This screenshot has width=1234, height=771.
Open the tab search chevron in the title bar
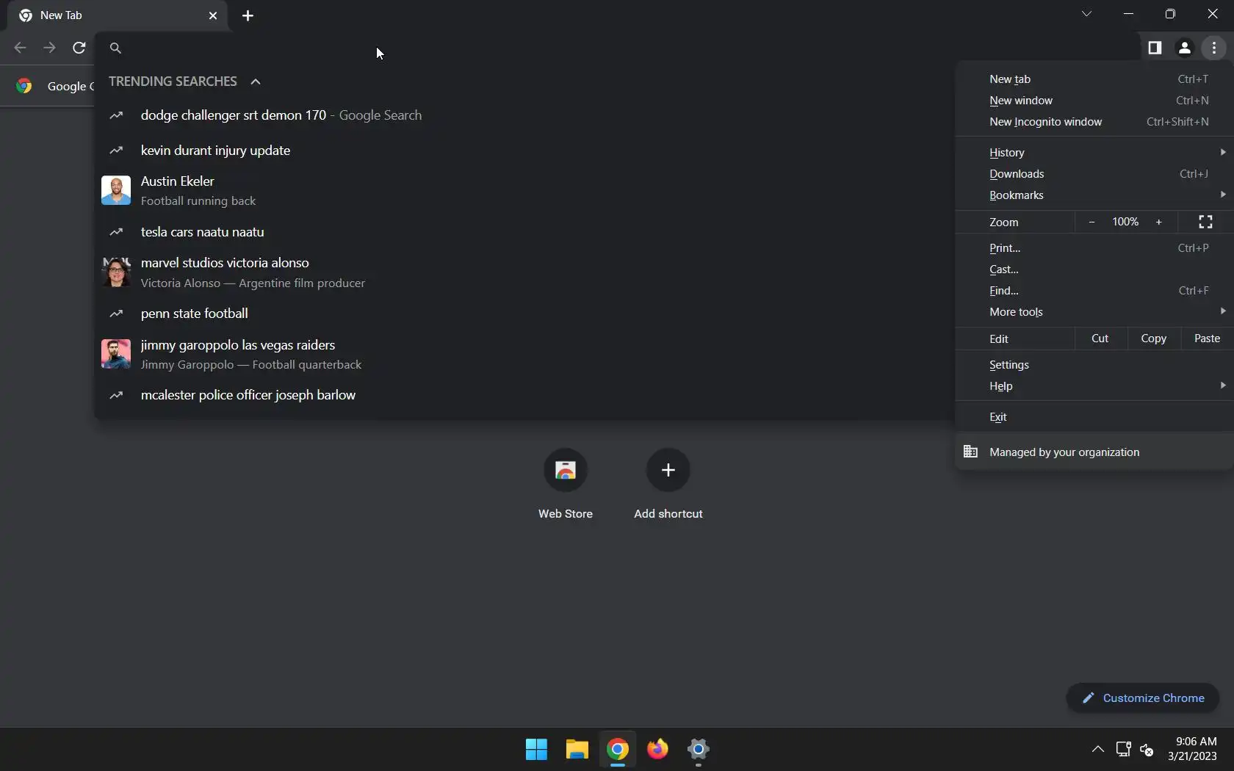(1086, 14)
